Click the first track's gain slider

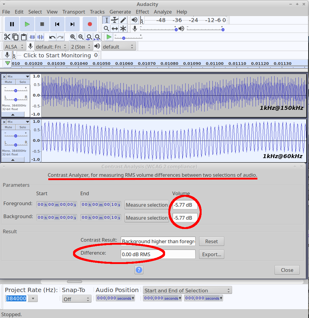[x=15, y=90]
